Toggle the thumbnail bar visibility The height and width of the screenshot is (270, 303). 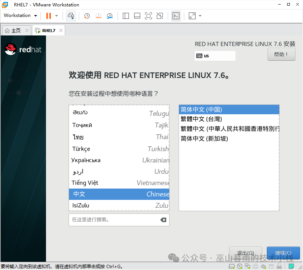137,16
